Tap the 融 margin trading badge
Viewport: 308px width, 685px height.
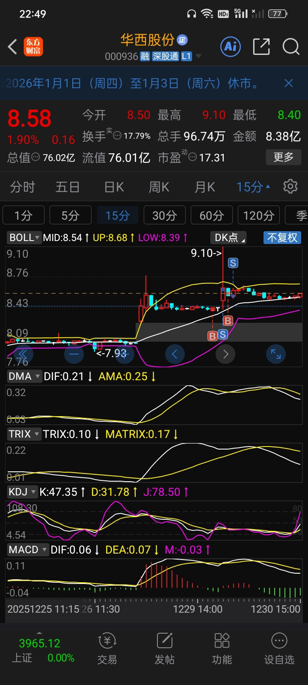145,57
